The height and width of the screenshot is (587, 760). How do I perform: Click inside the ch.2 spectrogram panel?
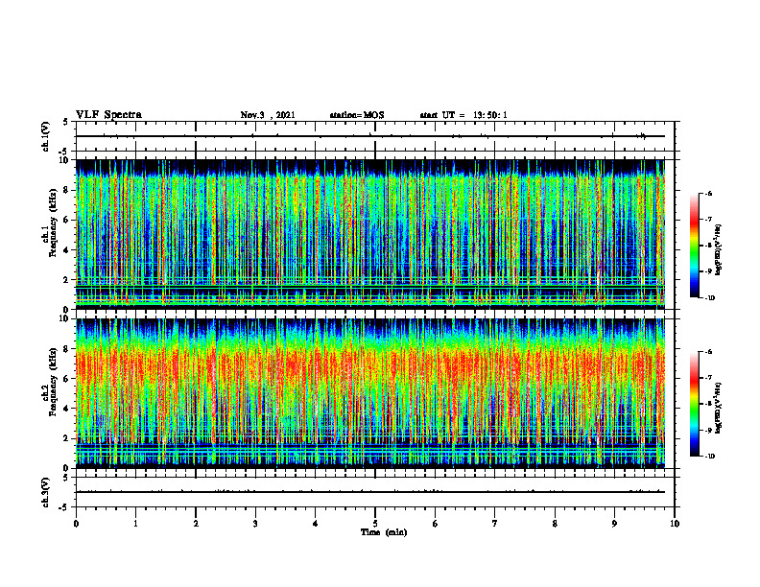370,393
